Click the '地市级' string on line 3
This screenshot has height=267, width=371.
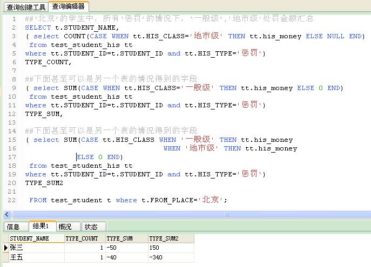point(206,36)
